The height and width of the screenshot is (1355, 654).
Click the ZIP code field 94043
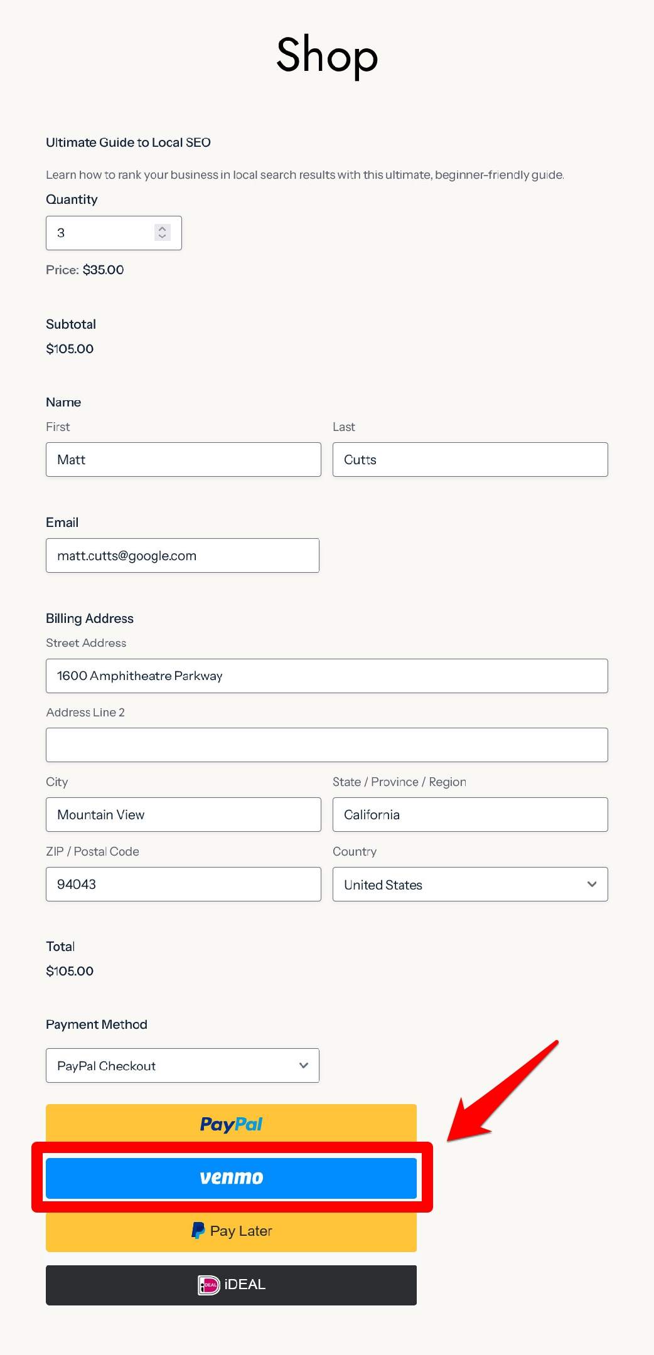(x=183, y=884)
